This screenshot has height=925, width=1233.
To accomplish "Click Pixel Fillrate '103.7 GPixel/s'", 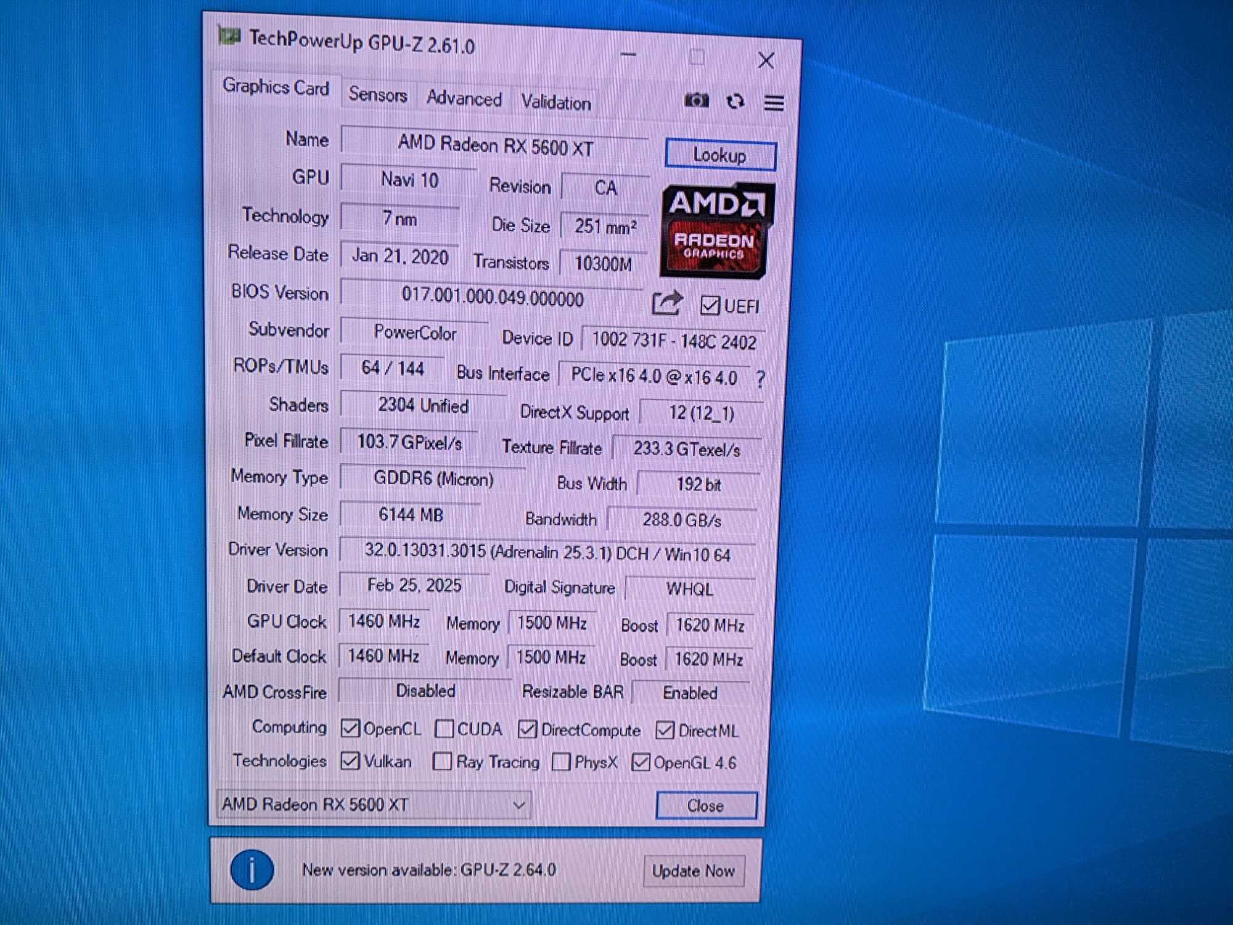I will [x=409, y=442].
